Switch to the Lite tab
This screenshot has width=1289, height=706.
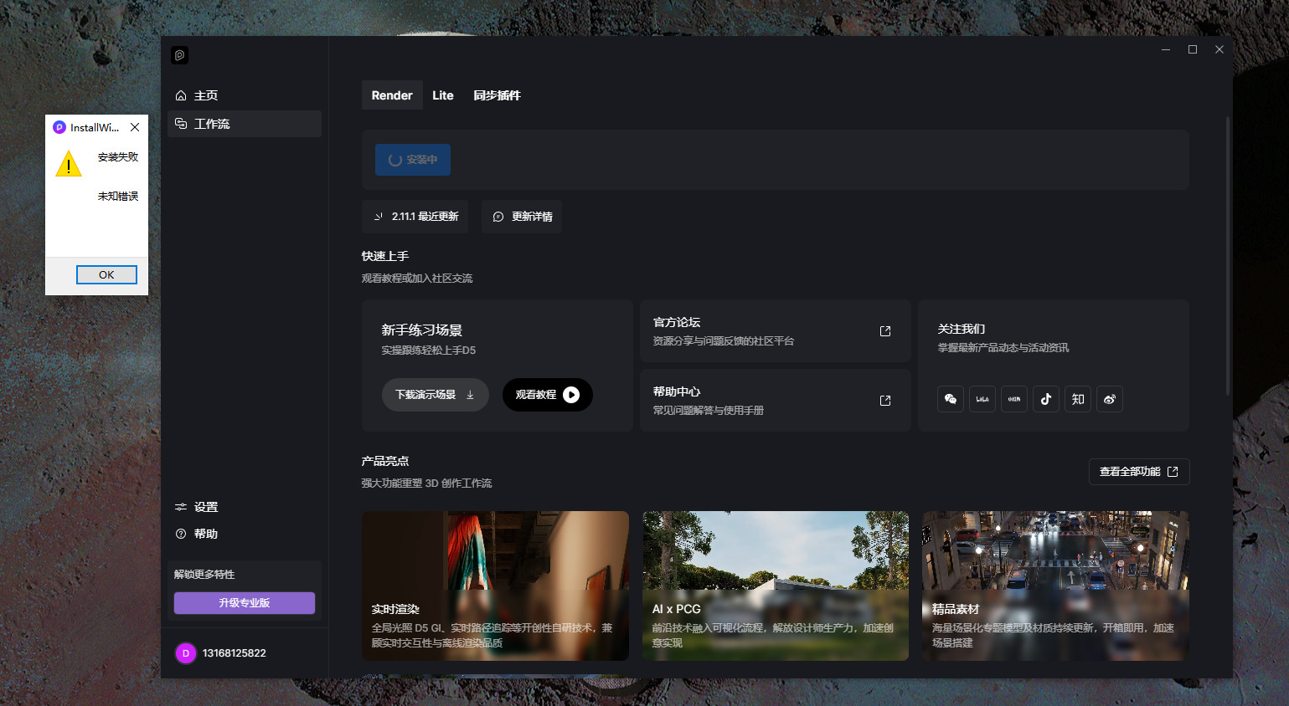[443, 95]
